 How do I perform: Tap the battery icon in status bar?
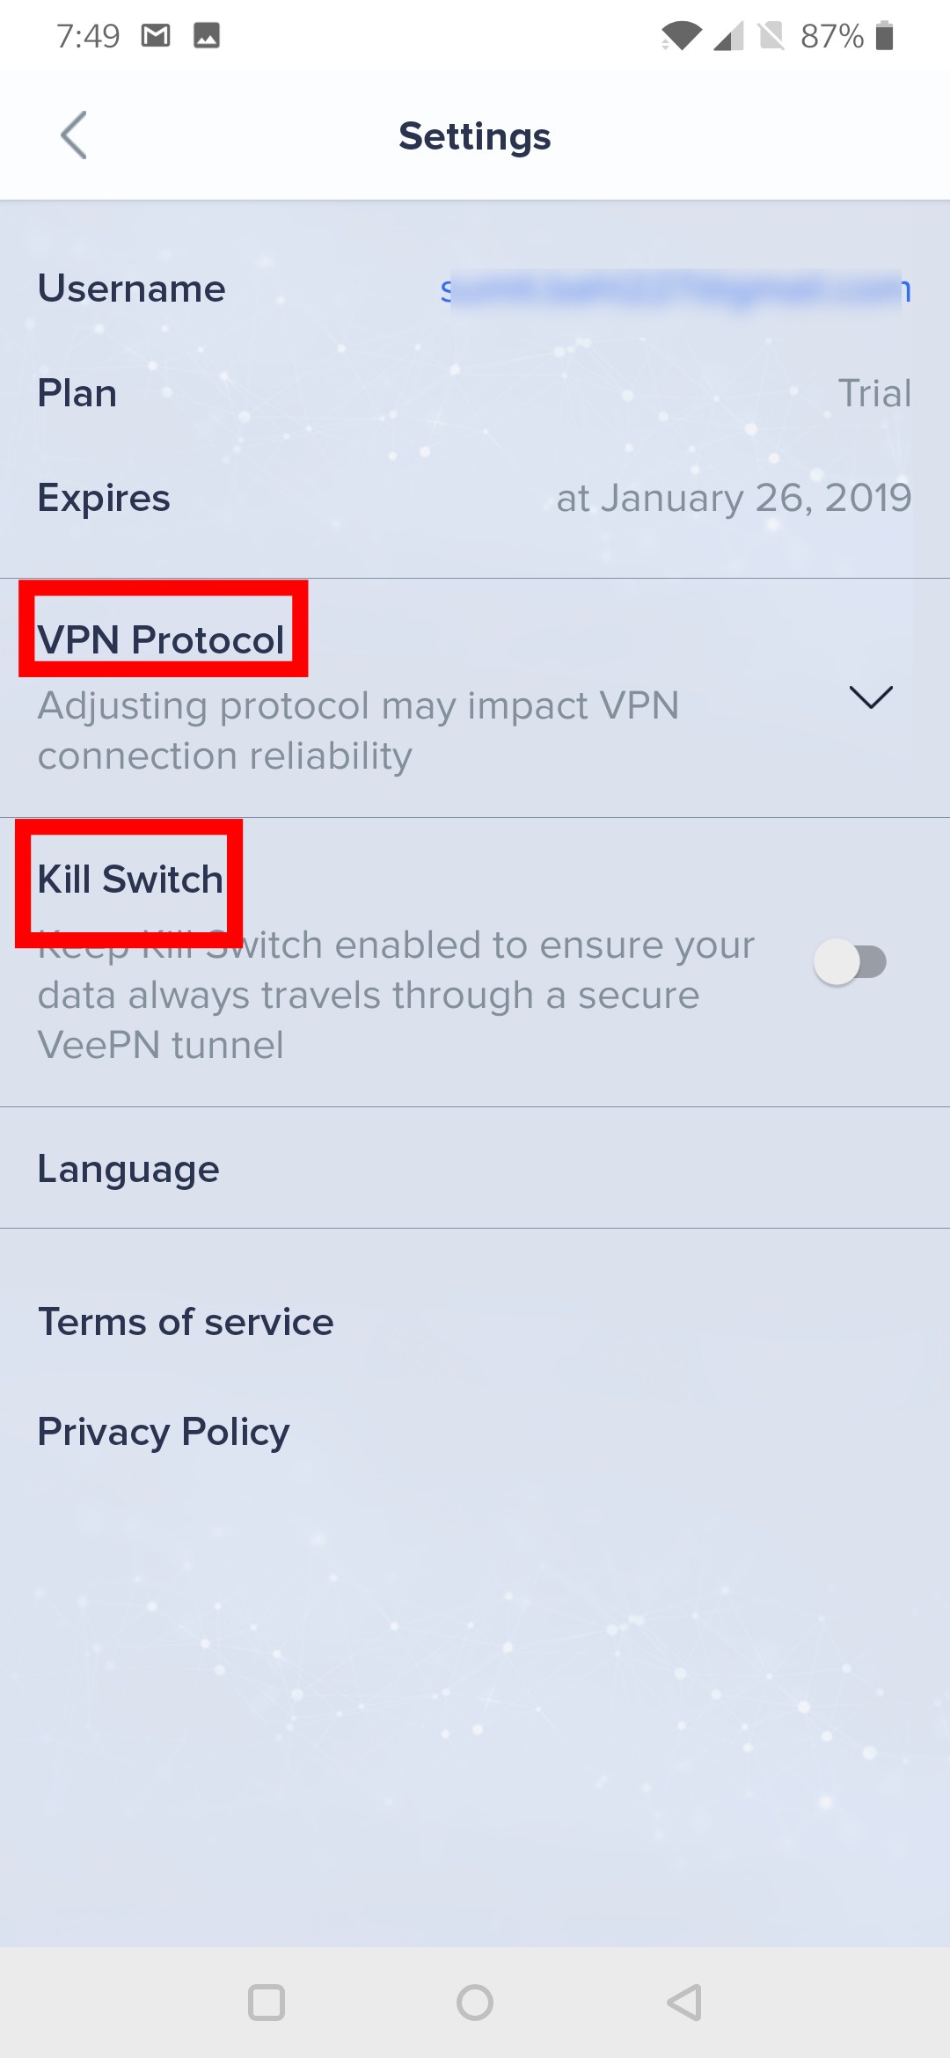[885, 36]
